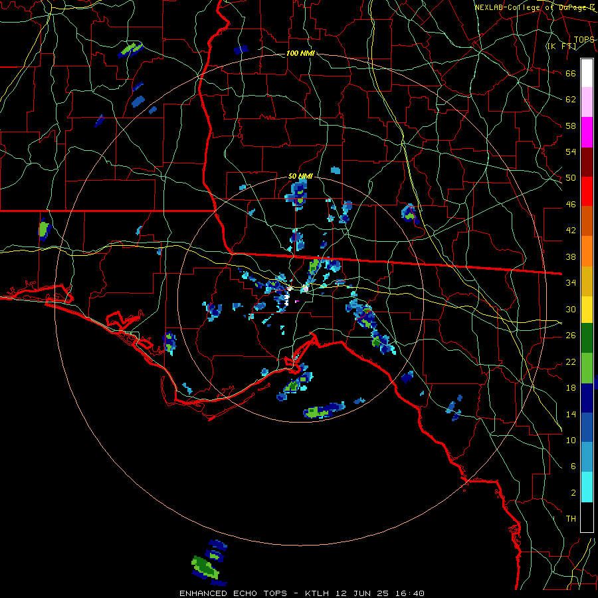Select the light green legend swatch
598x598 pixels.
[x=587, y=367]
